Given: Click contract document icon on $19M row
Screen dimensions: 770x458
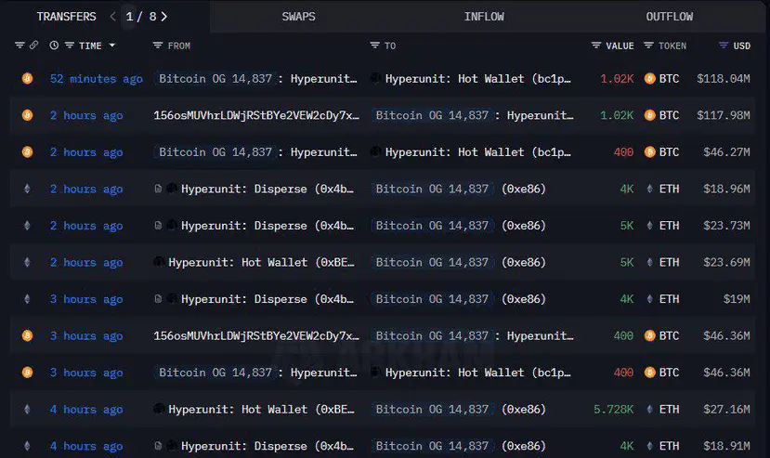Looking at the screenshot, I should pos(158,299).
